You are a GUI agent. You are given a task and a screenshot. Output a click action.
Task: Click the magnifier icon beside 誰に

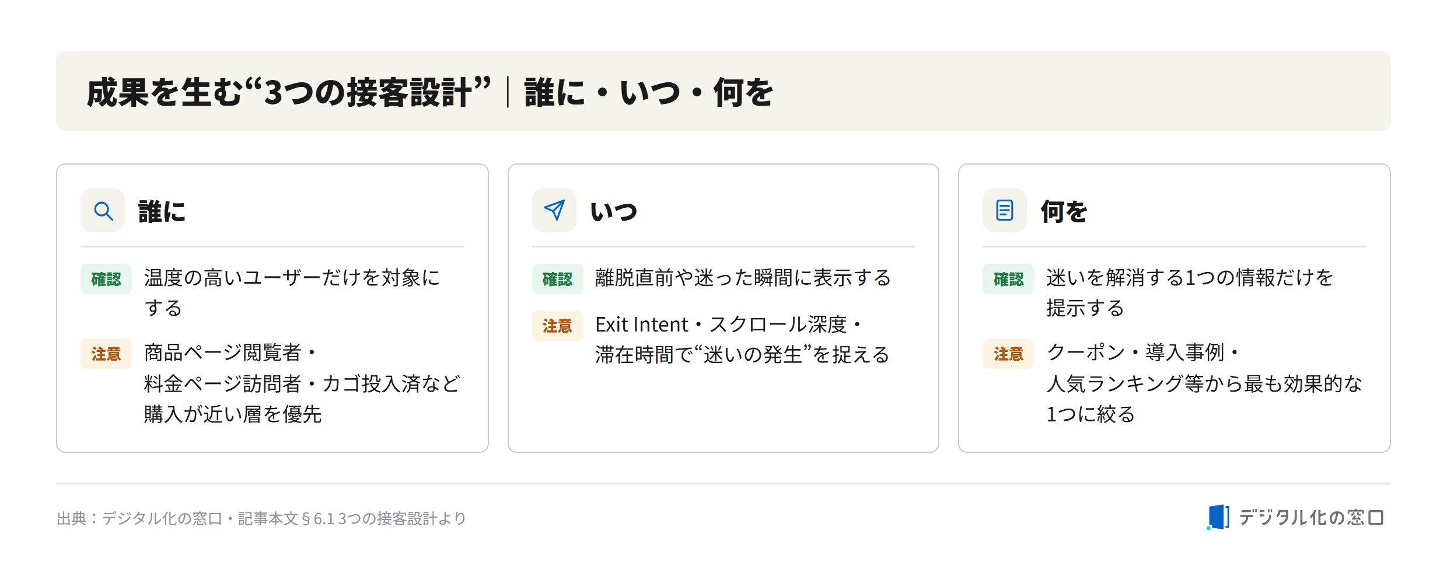click(103, 211)
